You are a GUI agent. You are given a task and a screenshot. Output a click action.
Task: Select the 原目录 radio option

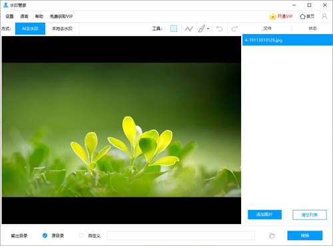45,235
